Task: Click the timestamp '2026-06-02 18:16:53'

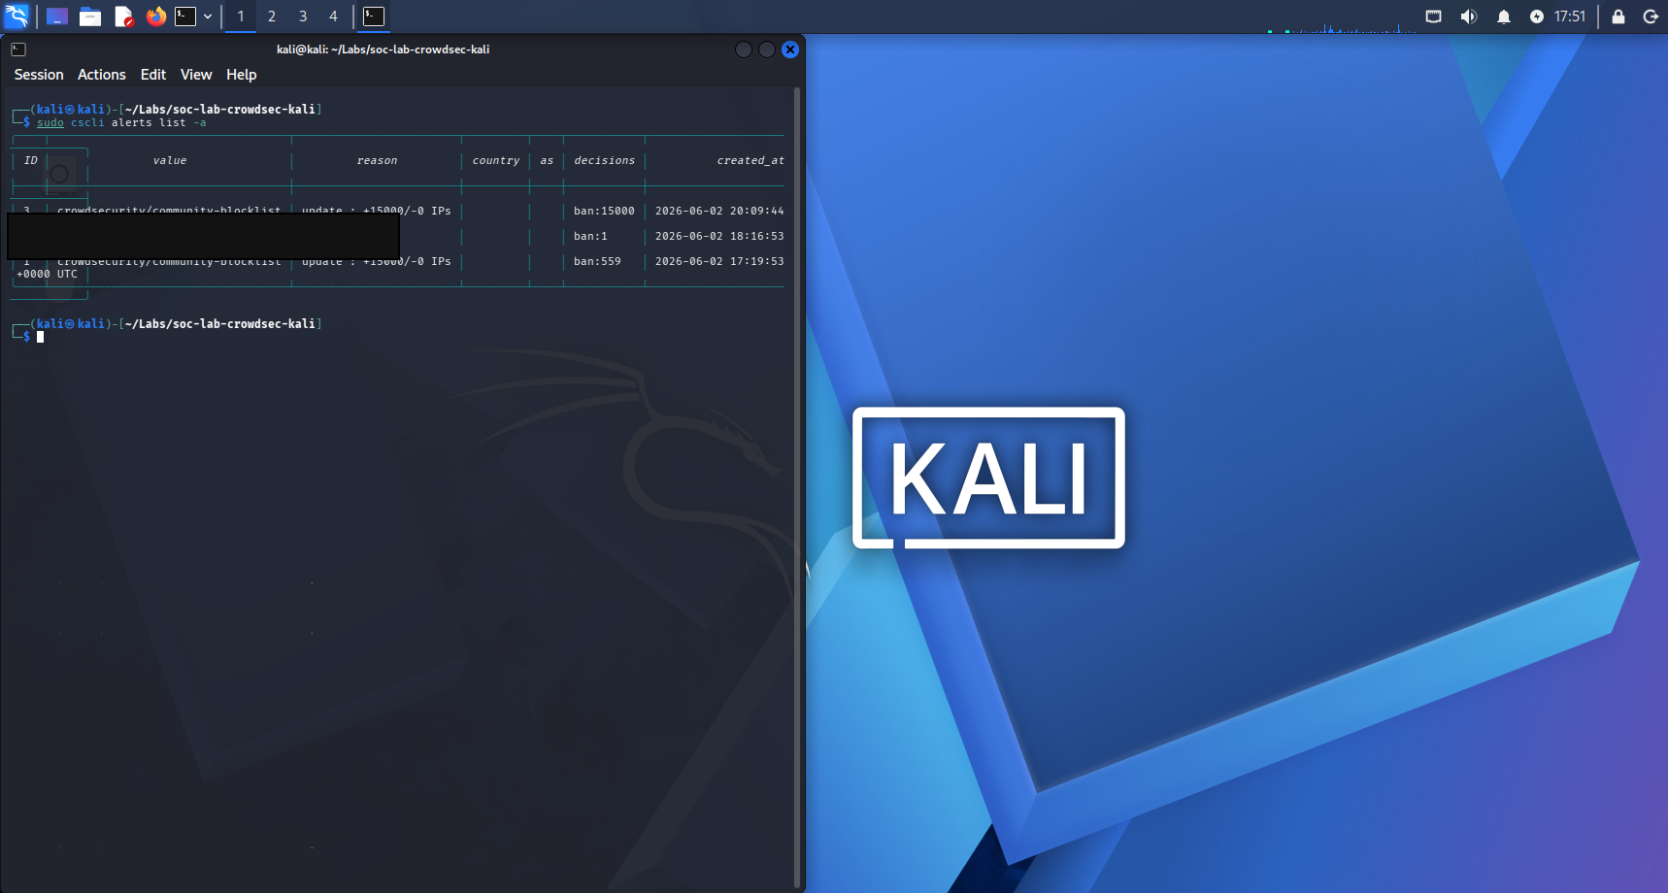Action: pos(719,236)
